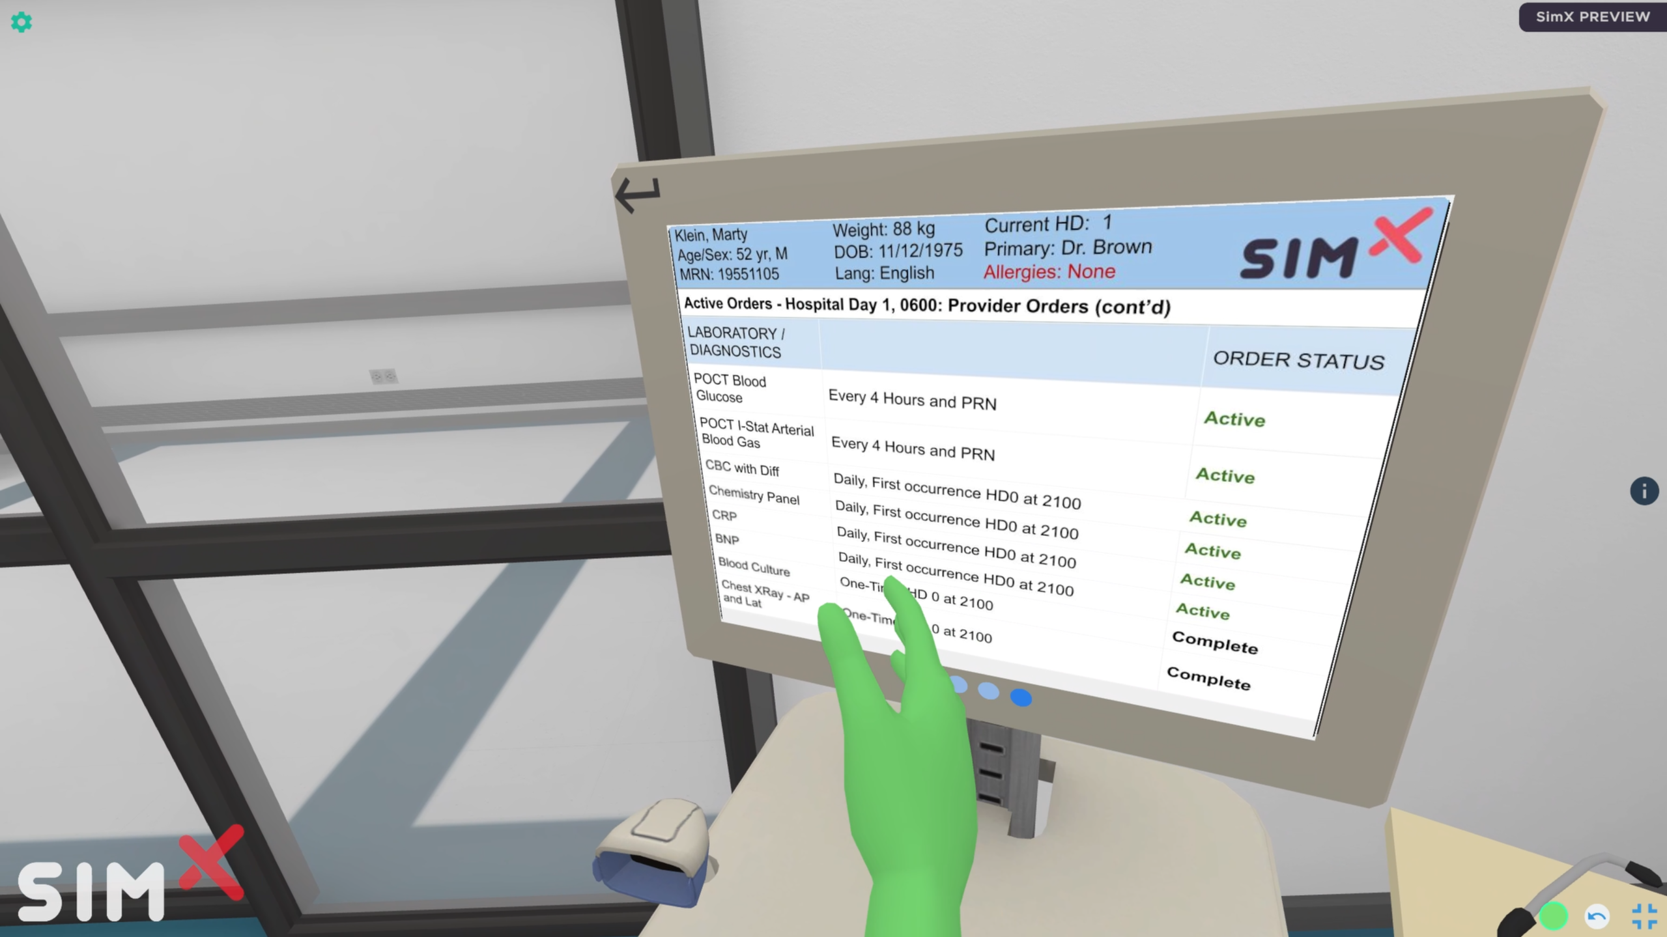Click "Age/Sex: 52 yr, M"

(732, 255)
